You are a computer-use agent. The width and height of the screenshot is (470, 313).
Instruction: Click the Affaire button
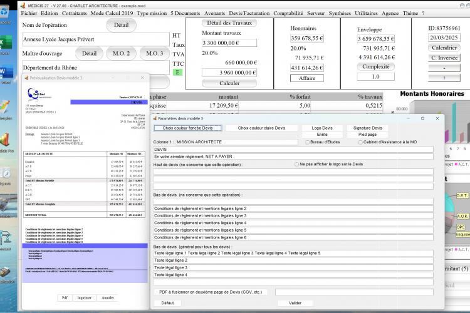[x=307, y=78]
